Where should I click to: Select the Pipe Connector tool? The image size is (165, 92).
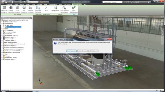pos(24,9)
